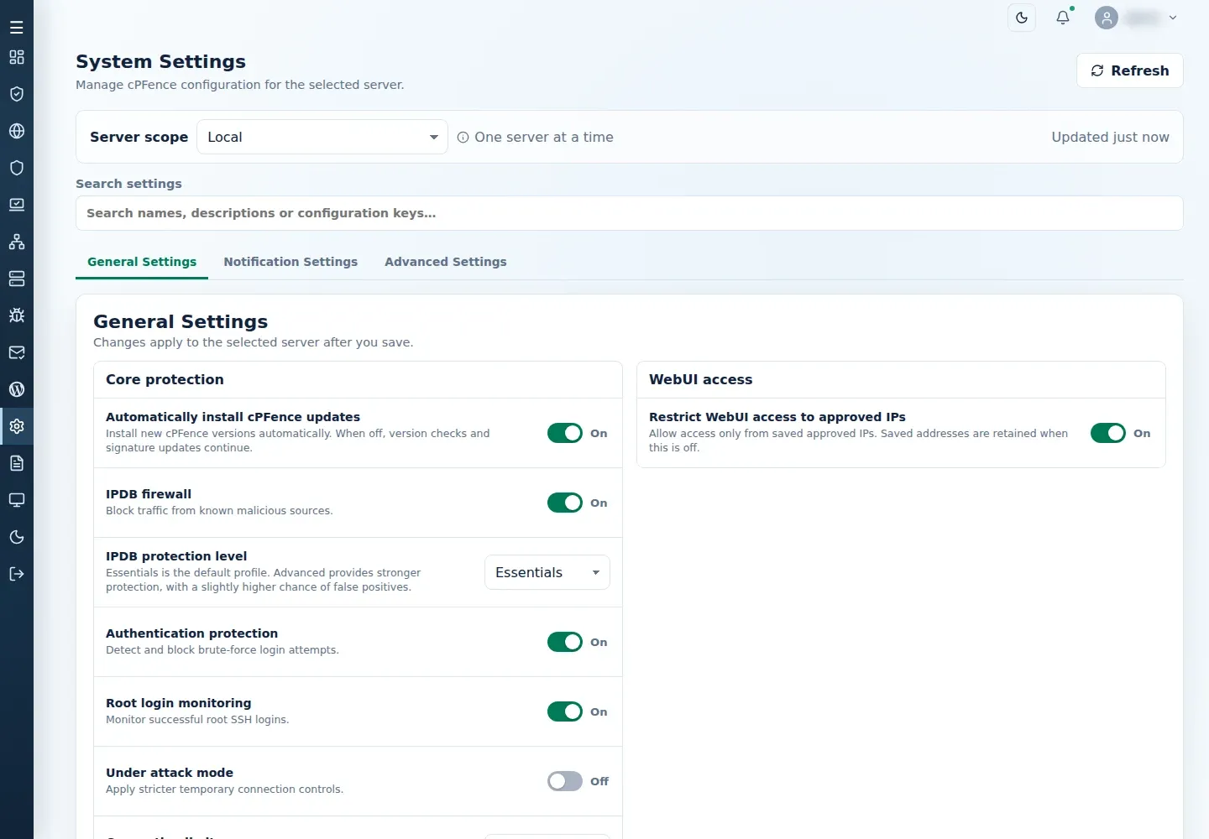Enable Under attack mode switch

pyautogui.click(x=565, y=781)
